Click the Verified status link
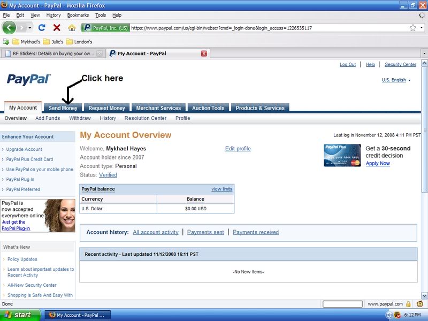 (x=108, y=175)
